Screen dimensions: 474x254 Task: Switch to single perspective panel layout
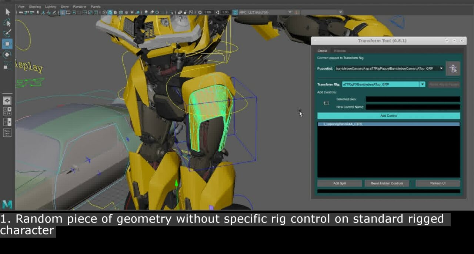[x=7, y=101]
